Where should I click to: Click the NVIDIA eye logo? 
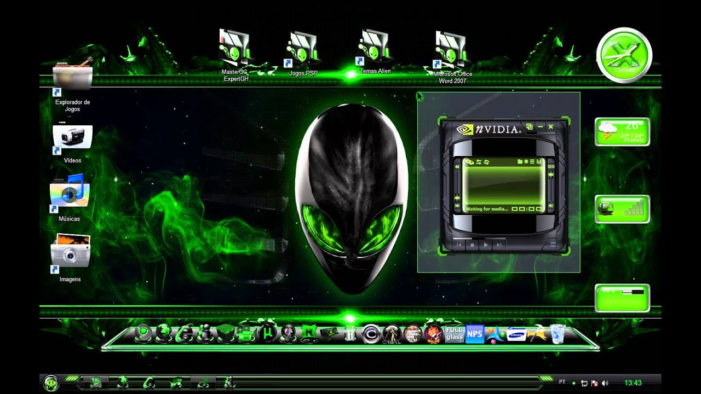click(465, 129)
